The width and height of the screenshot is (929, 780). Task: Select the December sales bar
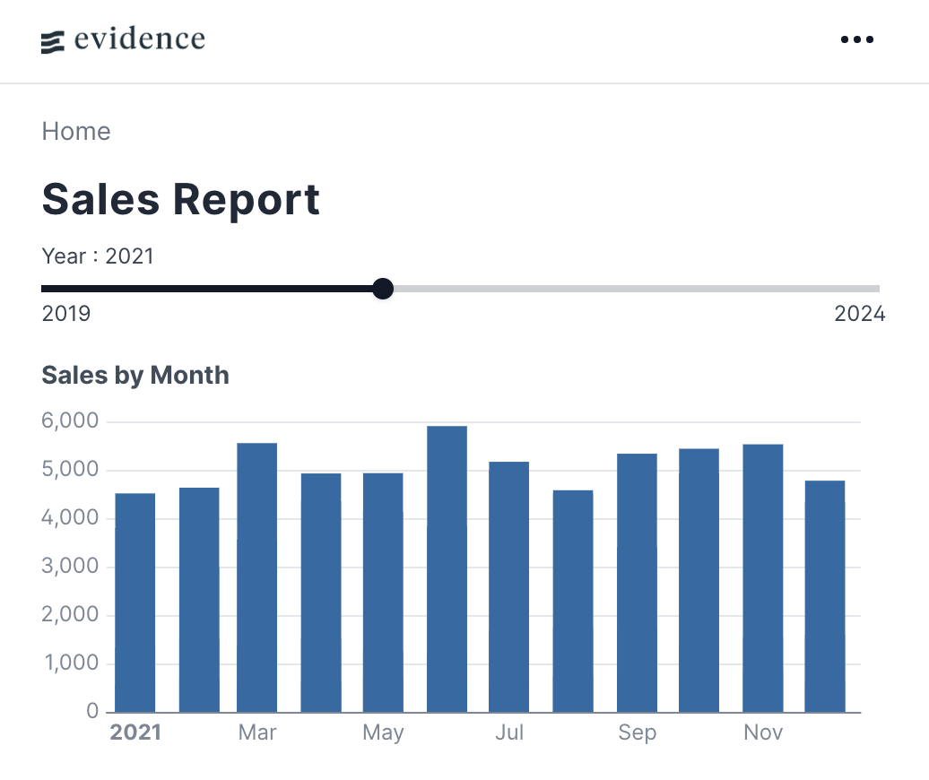(x=825, y=596)
